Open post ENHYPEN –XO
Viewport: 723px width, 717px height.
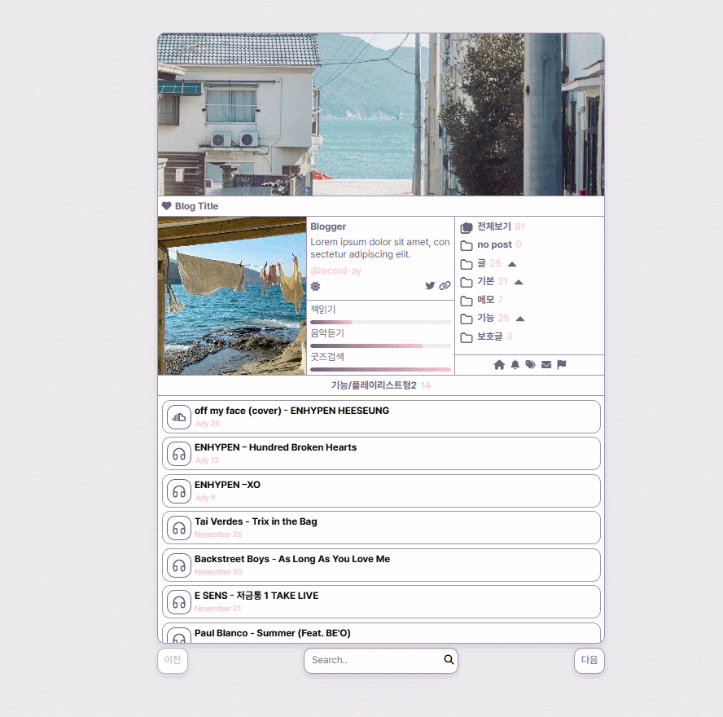227,485
